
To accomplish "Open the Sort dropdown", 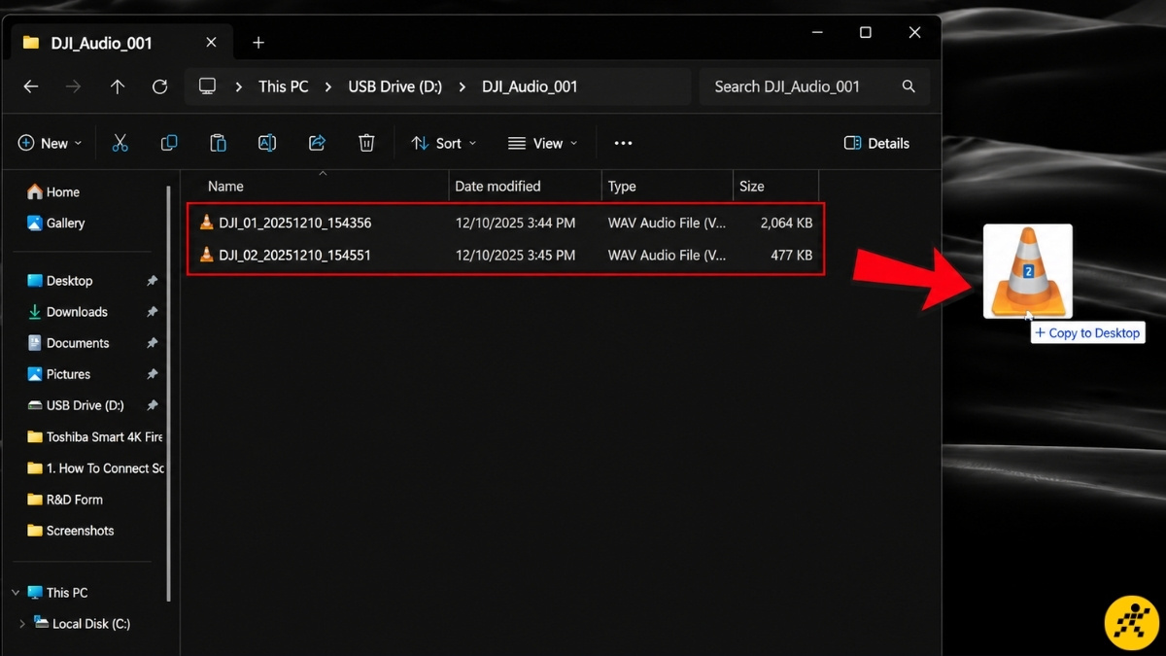I will click(x=444, y=143).
